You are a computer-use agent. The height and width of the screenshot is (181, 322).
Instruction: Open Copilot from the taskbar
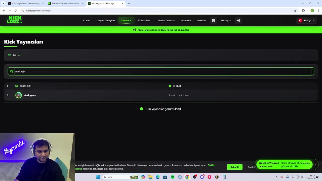click(143, 177)
